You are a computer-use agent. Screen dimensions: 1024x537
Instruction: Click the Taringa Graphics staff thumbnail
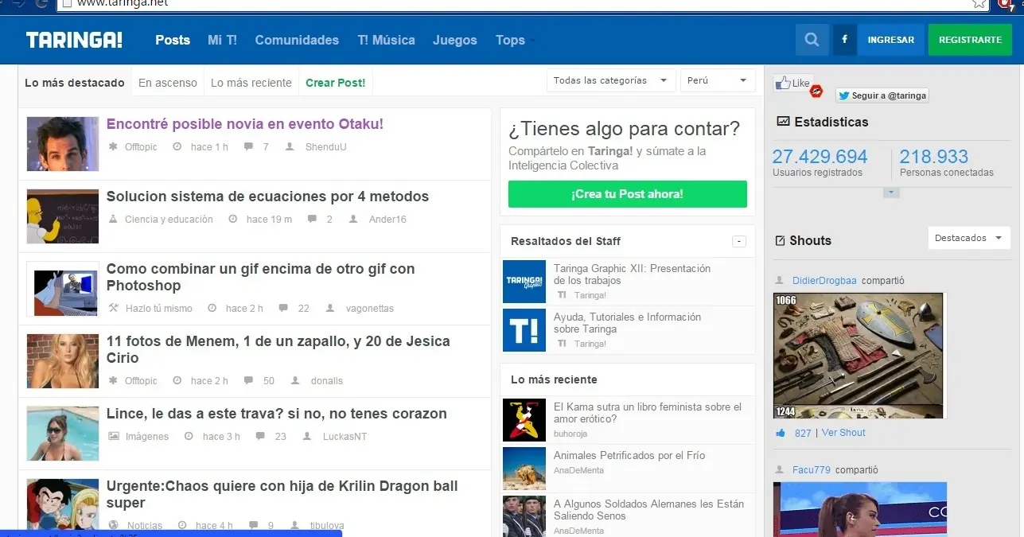click(x=524, y=282)
